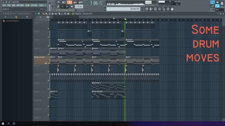Select the melody 2 clip
The width and height of the screenshot is (225, 126).
(x=109, y=86)
